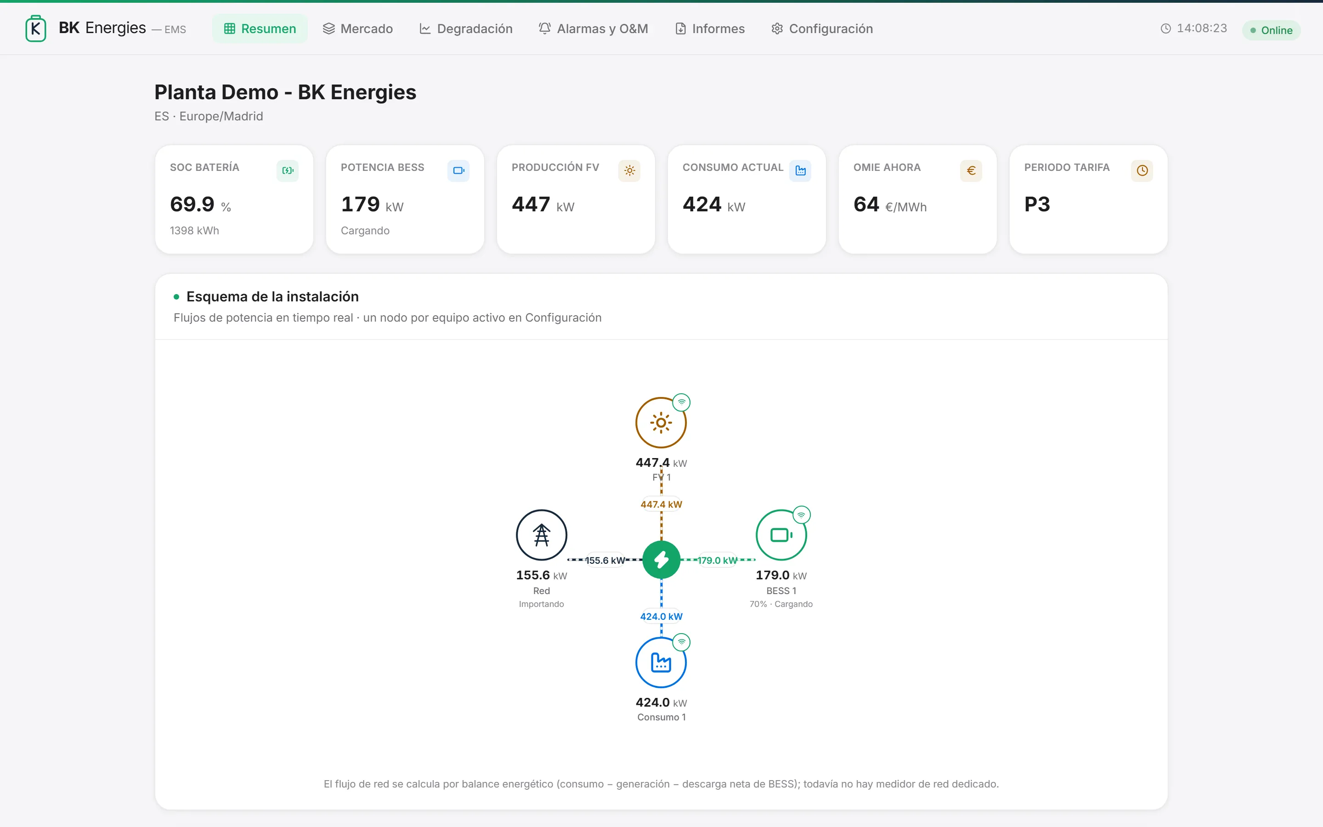The image size is (1323, 827).
Task: Click the battery icon in SOC Batería card
Action: pyautogui.click(x=288, y=170)
